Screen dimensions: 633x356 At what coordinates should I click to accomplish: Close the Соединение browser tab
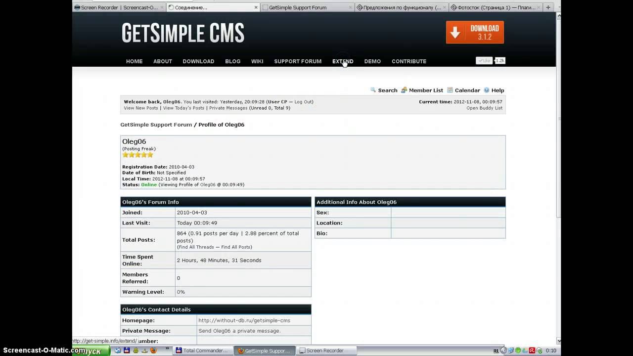point(256,7)
